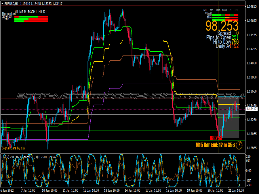Click the 1.14855 price axis label
Image resolution: width=259 pixels, height=194 pixels.
[x=252, y=7]
